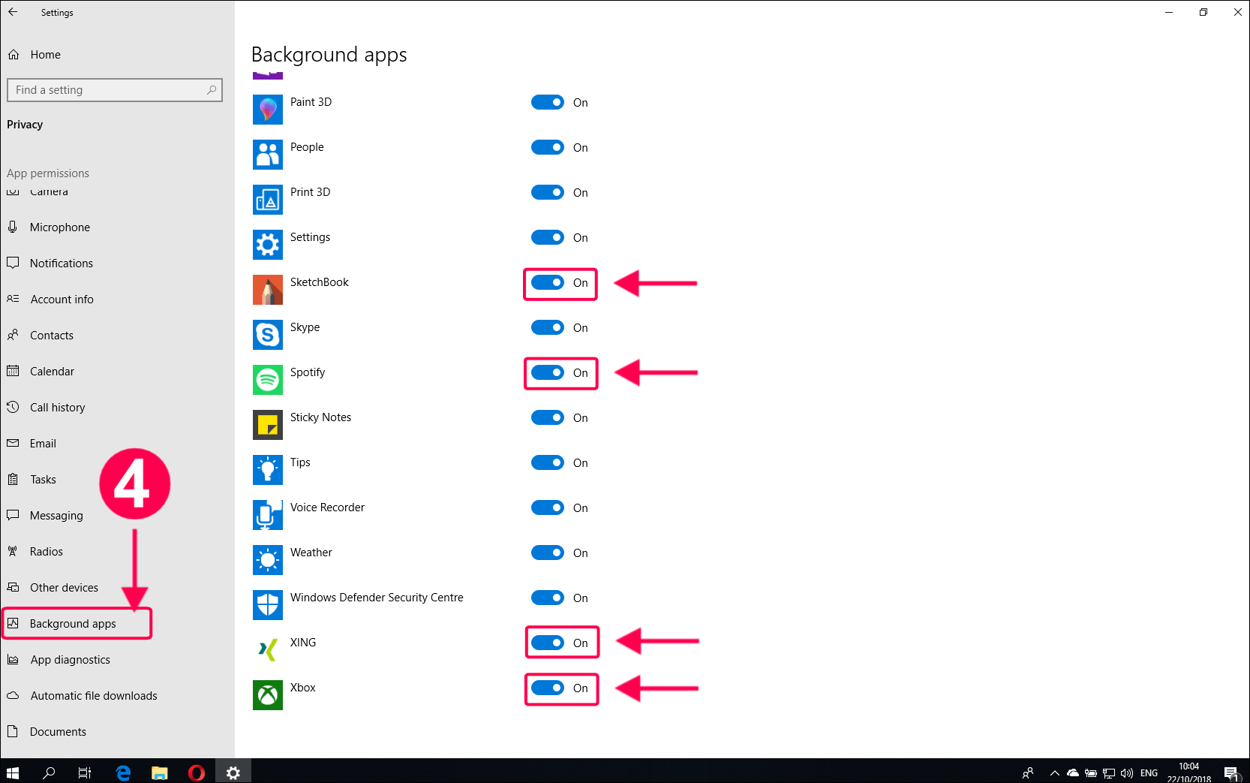Viewport: 1250px width, 783px height.
Task: Click the Tips lightbulb icon
Action: pos(268,470)
